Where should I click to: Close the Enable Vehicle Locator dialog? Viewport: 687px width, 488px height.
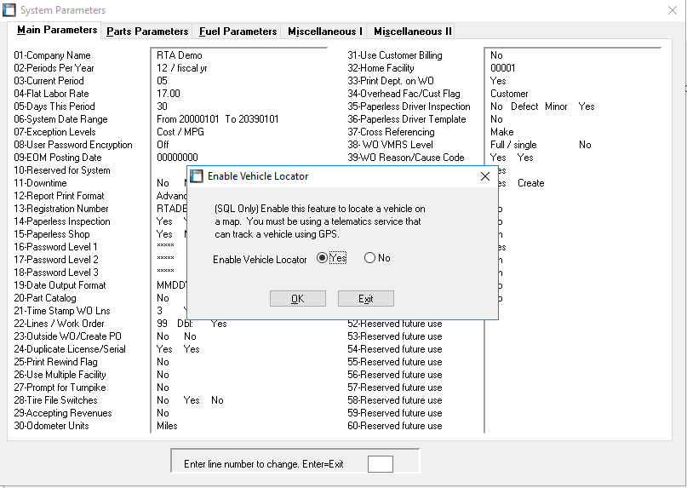point(484,176)
